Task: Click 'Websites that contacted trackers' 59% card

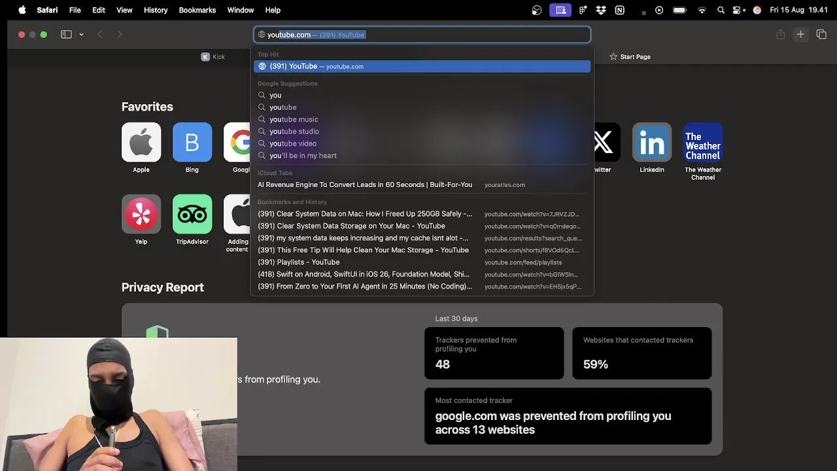Action: point(642,353)
